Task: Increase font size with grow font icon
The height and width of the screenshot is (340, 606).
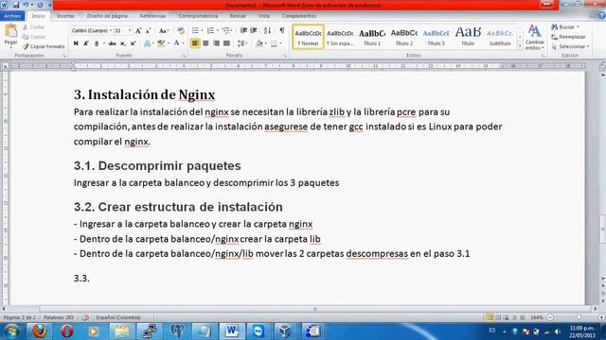Action: 138,30
